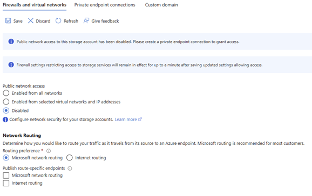Open the Custom domain tab
The image size is (312, 196).
tap(161, 5)
